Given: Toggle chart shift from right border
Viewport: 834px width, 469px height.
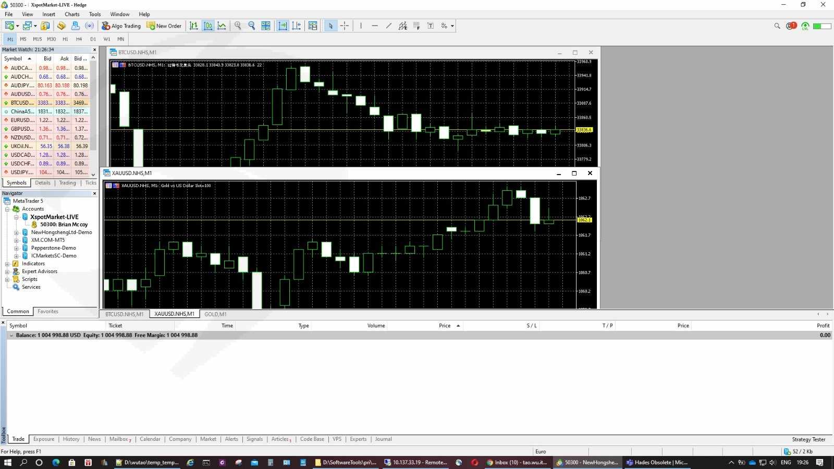Looking at the screenshot, I should coord(297,26).
